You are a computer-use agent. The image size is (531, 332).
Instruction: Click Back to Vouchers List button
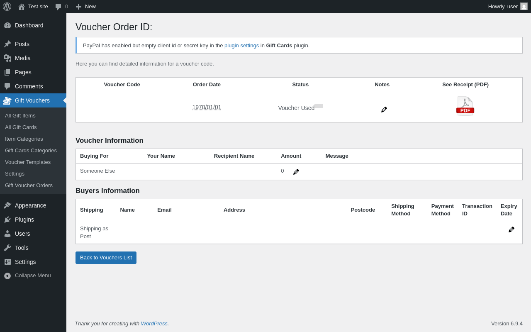106,258
